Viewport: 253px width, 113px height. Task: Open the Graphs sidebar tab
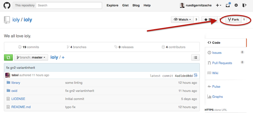click(215, 97)
